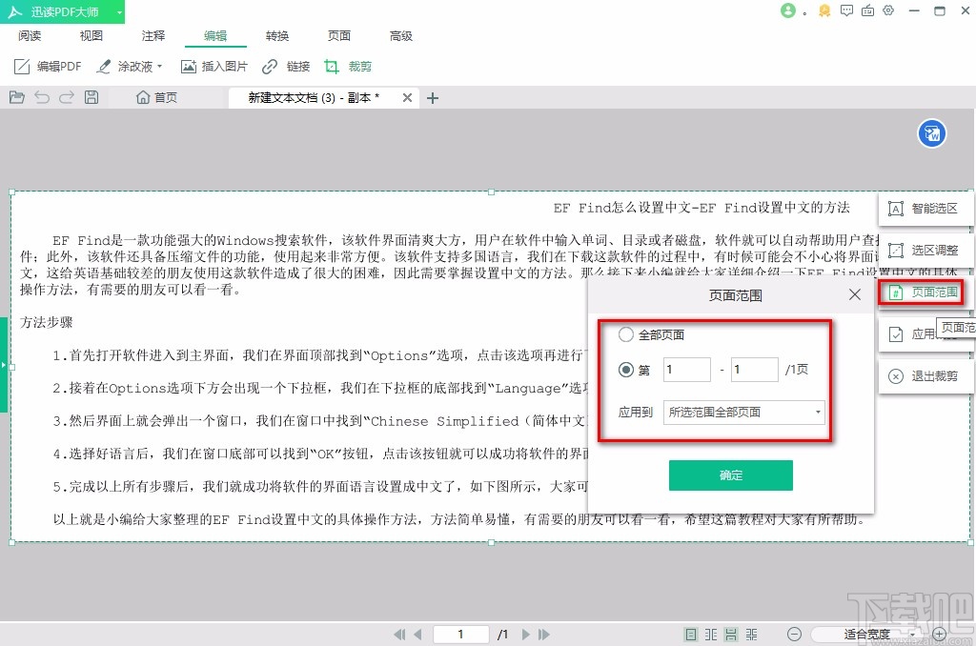This screenshot has width=976, height=646.
Task: Switch to the 阅读 tab
Action: (30, 36)
